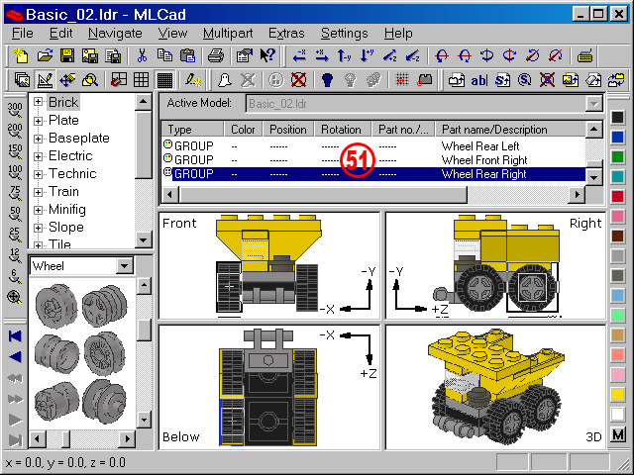Open the Wheel parts-group dropdown
Screen dimensions: 634x475
125,266
